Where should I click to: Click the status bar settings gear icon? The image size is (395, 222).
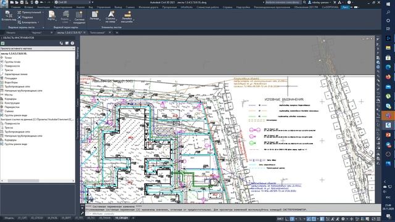343,219
